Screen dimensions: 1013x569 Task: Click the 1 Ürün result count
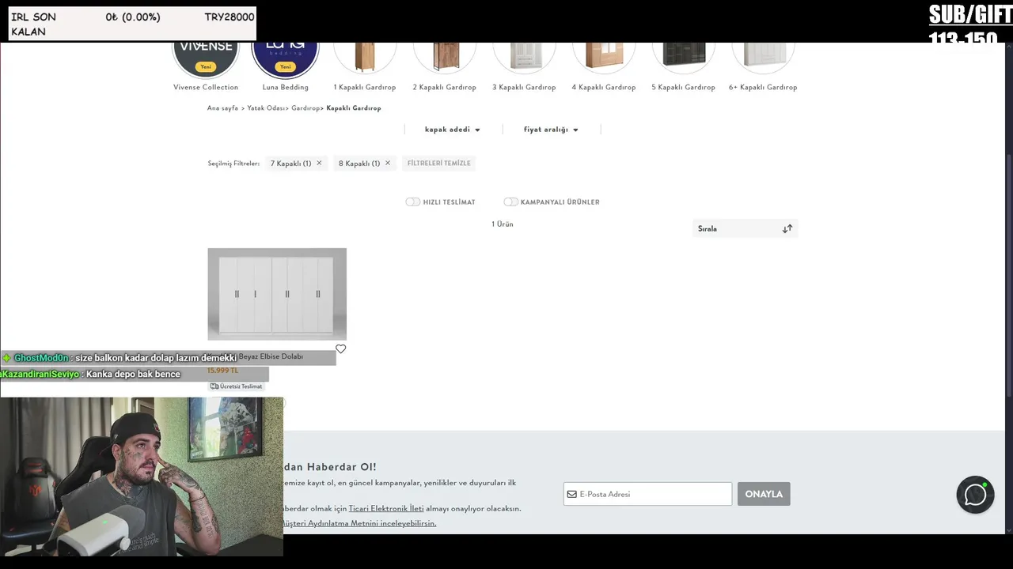(503, 224)
